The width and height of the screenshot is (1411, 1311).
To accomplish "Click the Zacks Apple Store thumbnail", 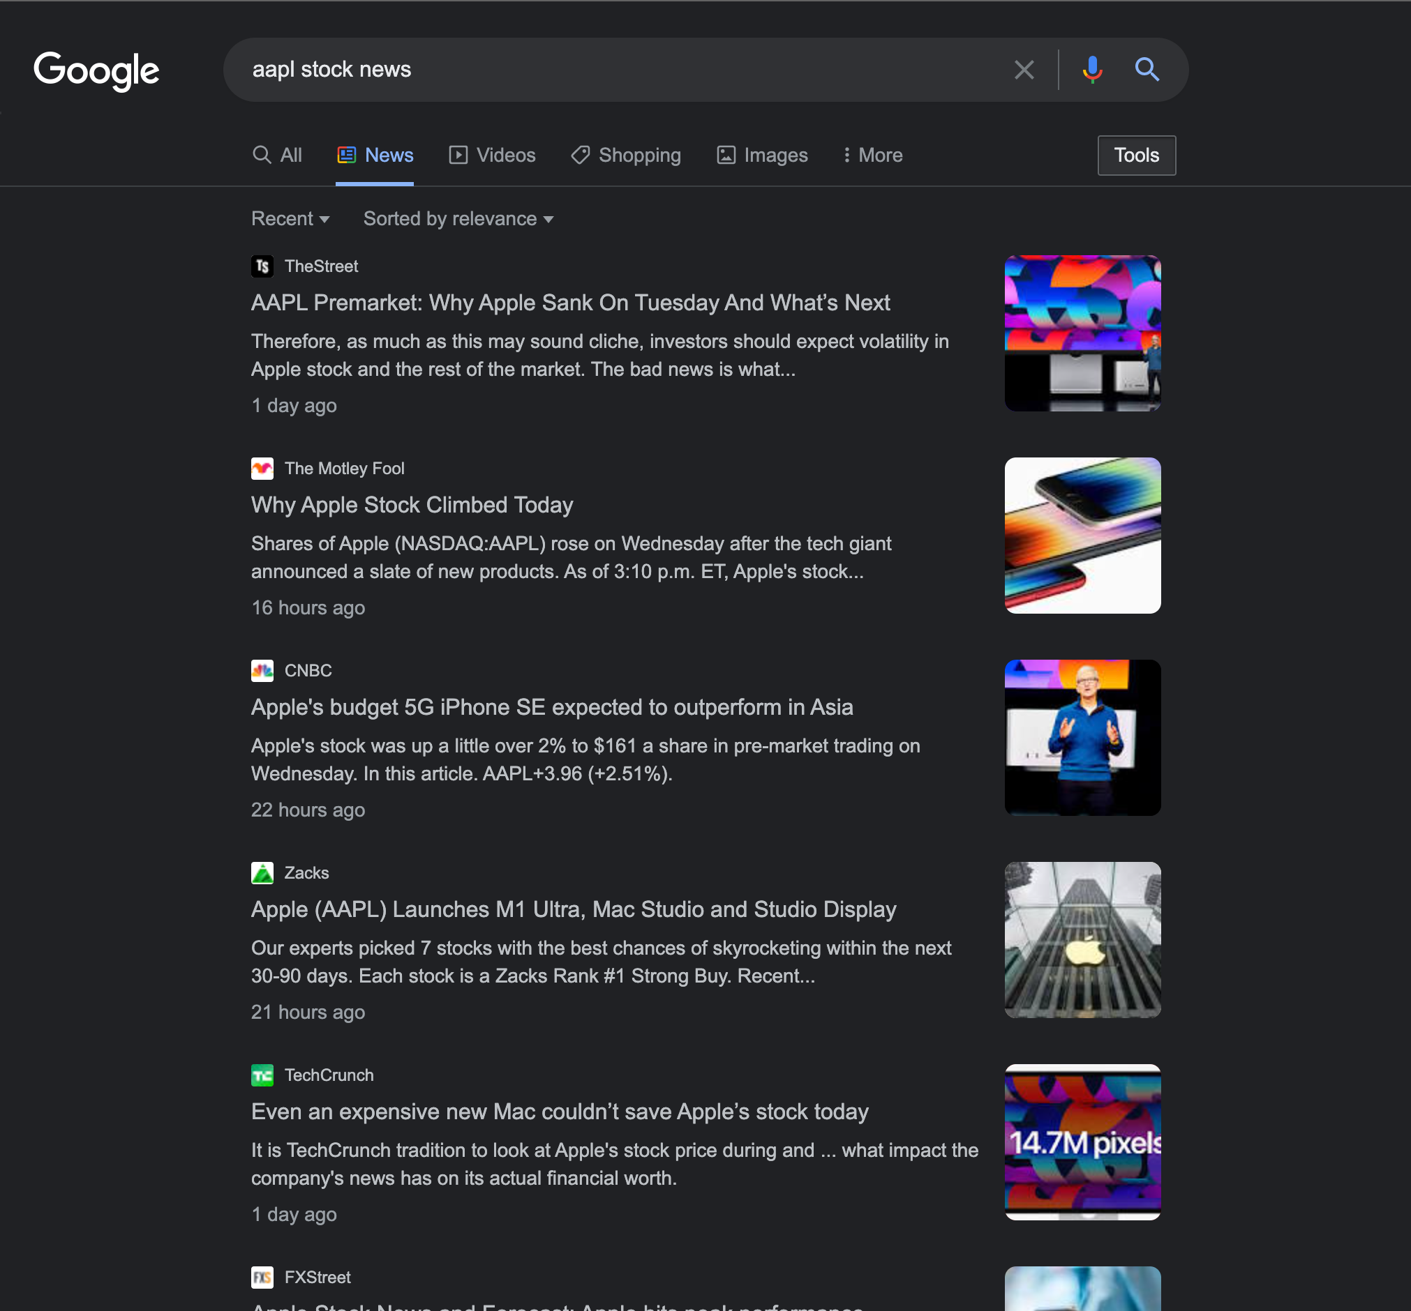I will coord(1082,939).
